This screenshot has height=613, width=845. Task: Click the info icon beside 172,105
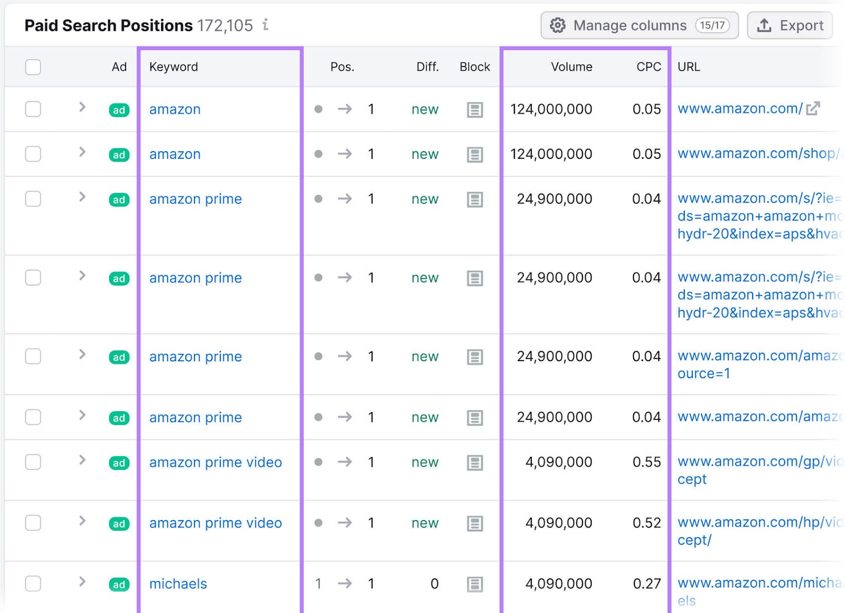(266, 25)
